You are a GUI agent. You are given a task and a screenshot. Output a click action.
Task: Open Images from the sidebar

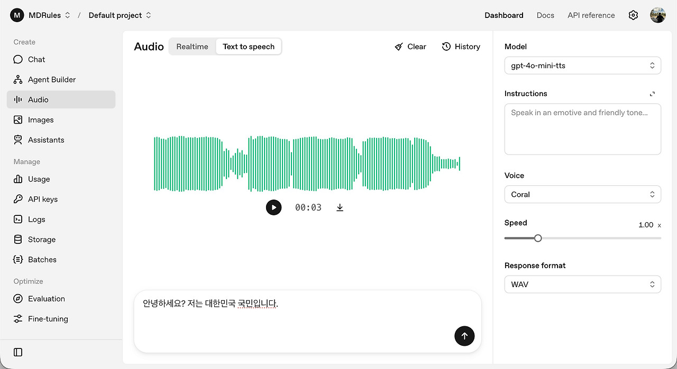pyautogui.click(x=61, y=120)
